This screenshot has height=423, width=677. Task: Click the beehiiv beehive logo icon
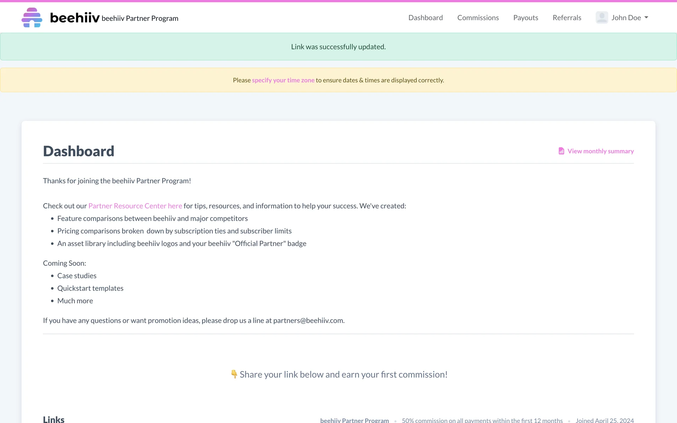point(32,18)
